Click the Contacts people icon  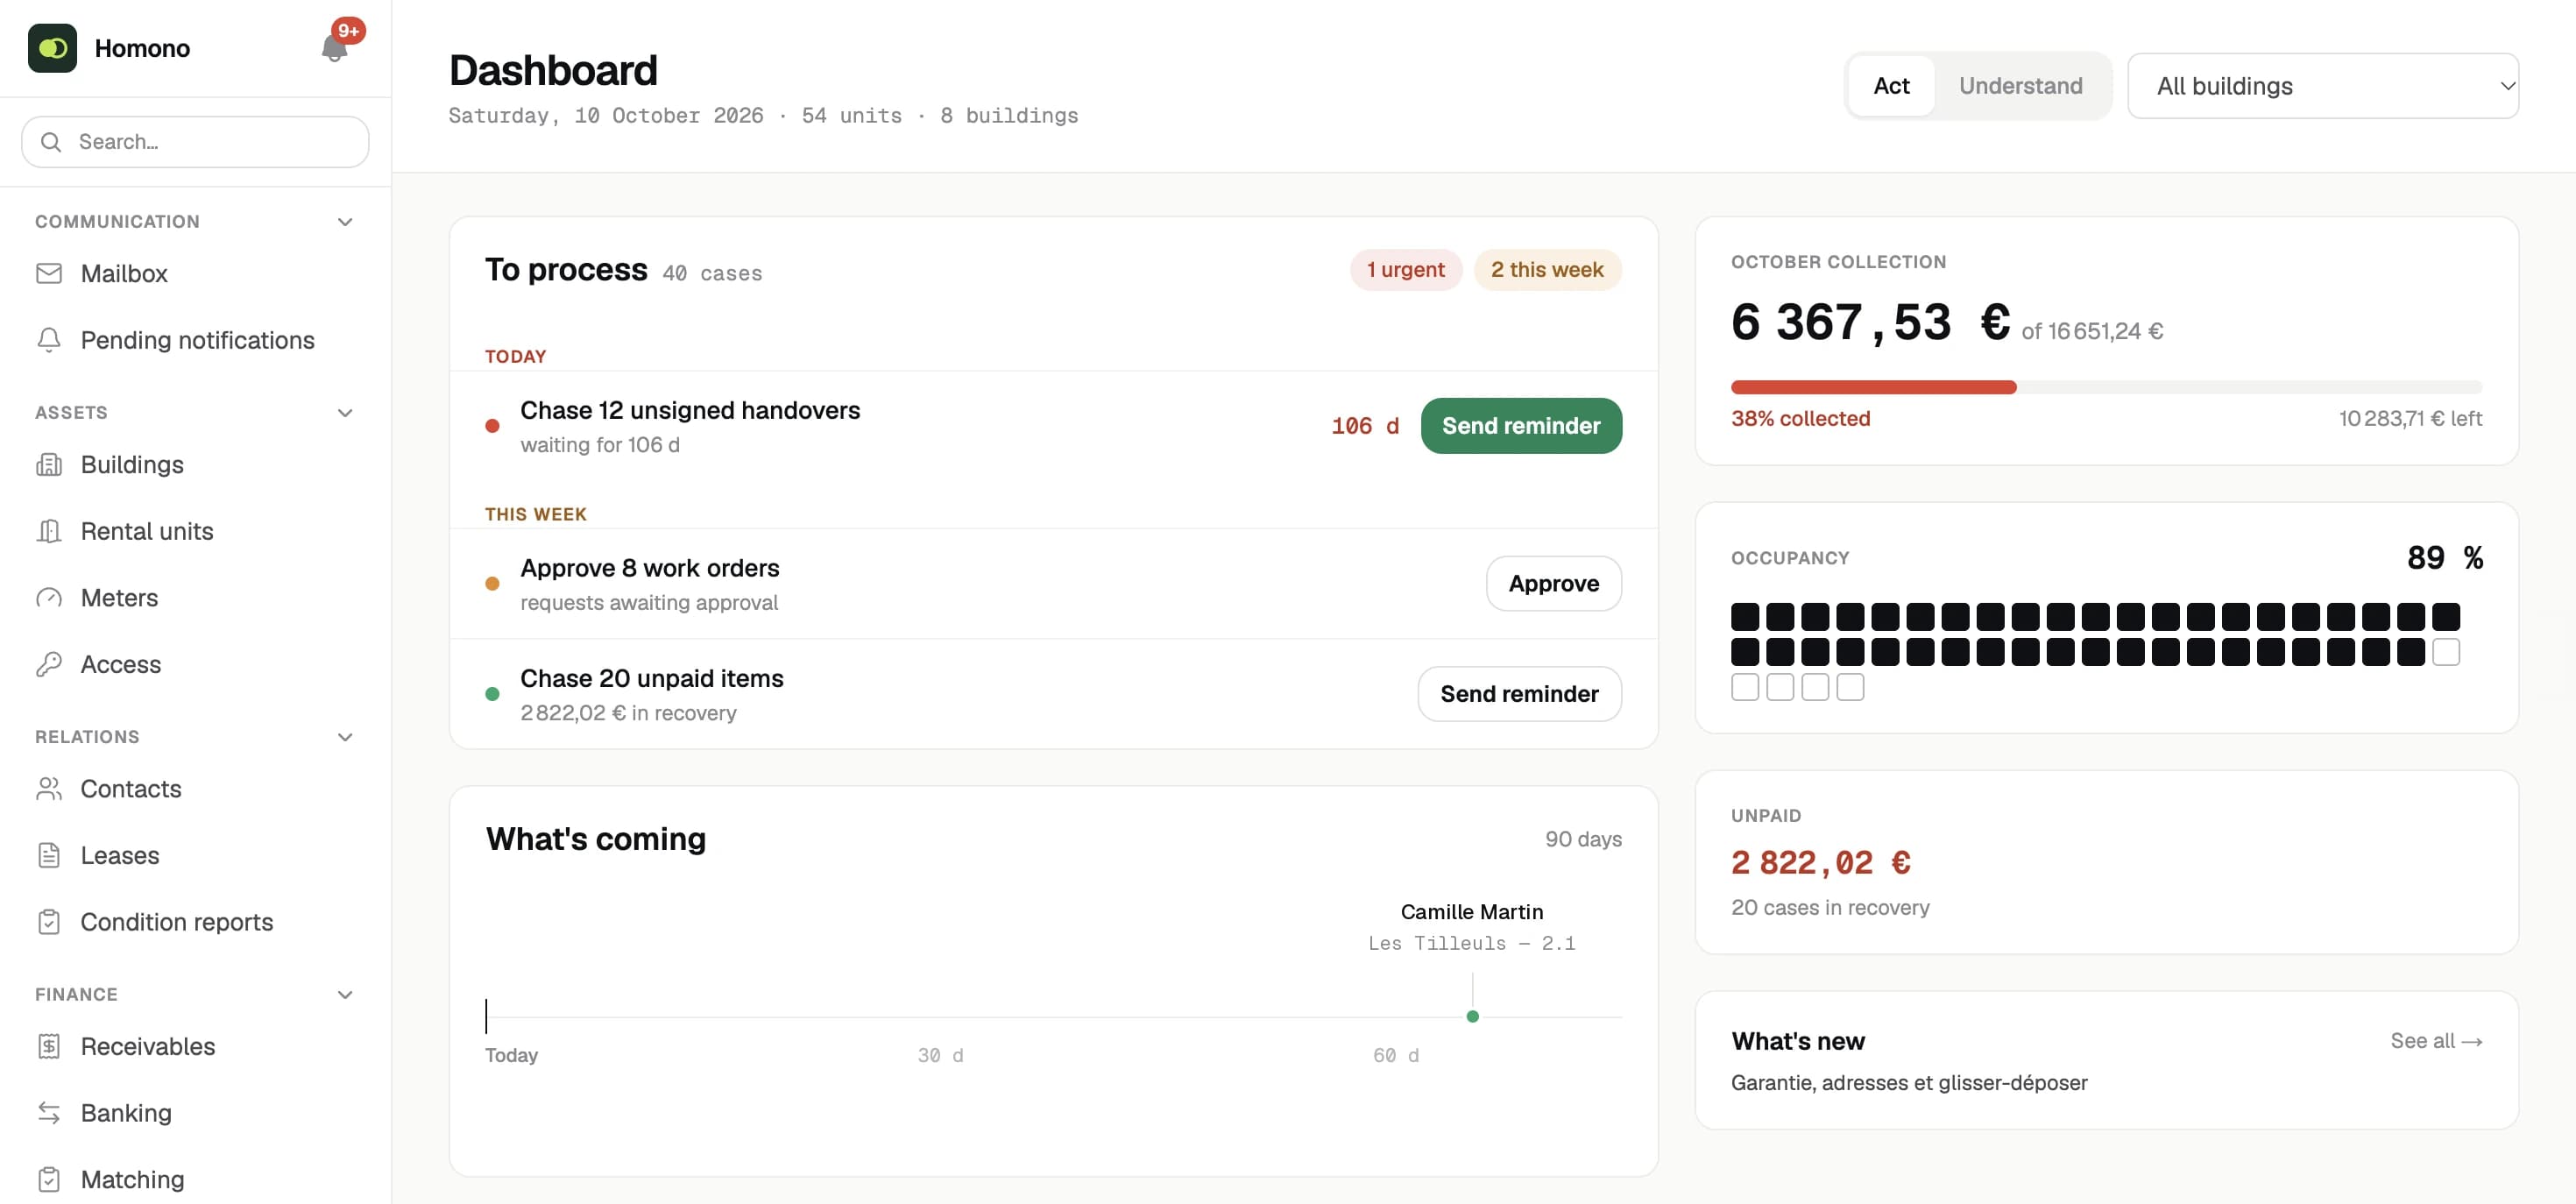49,789
